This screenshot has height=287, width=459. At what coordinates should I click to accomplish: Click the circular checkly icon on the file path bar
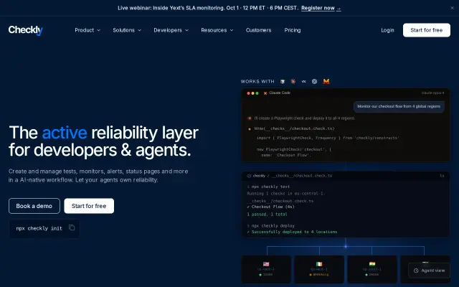(249, 176)
